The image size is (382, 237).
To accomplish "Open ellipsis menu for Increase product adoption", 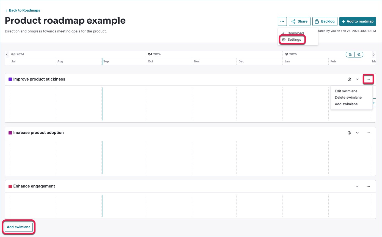I will 368,133.
